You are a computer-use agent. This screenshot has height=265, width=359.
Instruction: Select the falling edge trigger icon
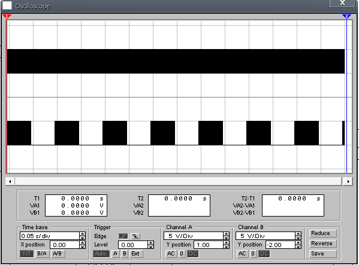click(x=135, y=236)
